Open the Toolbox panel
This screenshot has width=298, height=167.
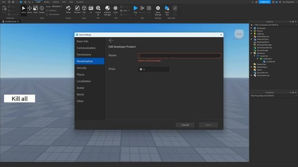click(x=77, y=10)
